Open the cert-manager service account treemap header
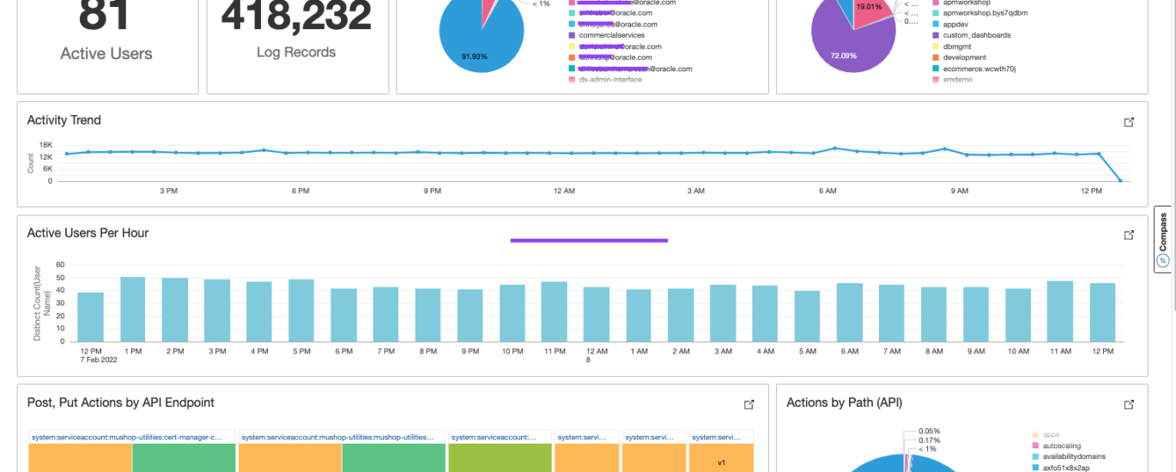The height and width of the screenshot is (472, 1176). (x=131, y=437)
